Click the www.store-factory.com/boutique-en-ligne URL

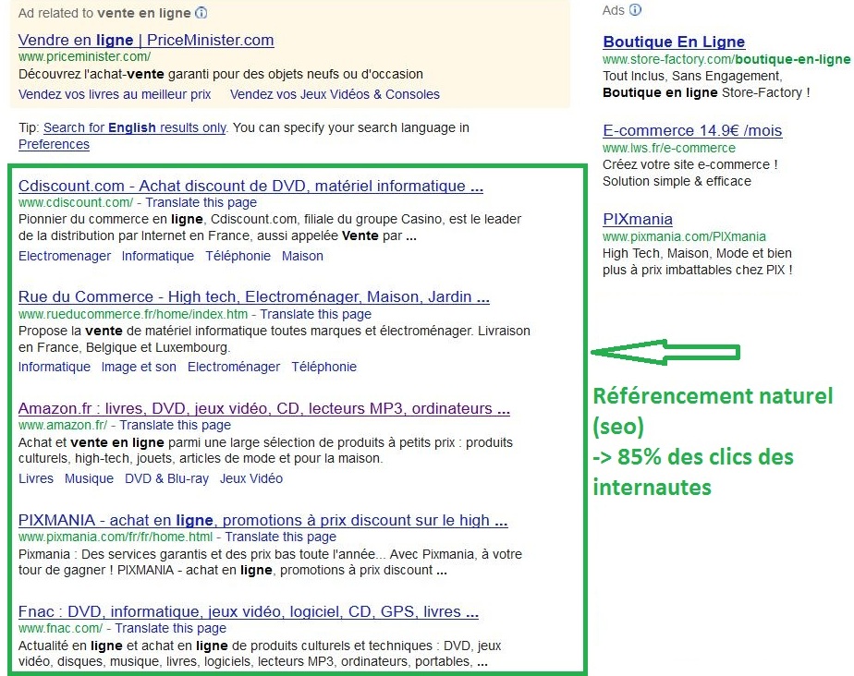[726, 59]
